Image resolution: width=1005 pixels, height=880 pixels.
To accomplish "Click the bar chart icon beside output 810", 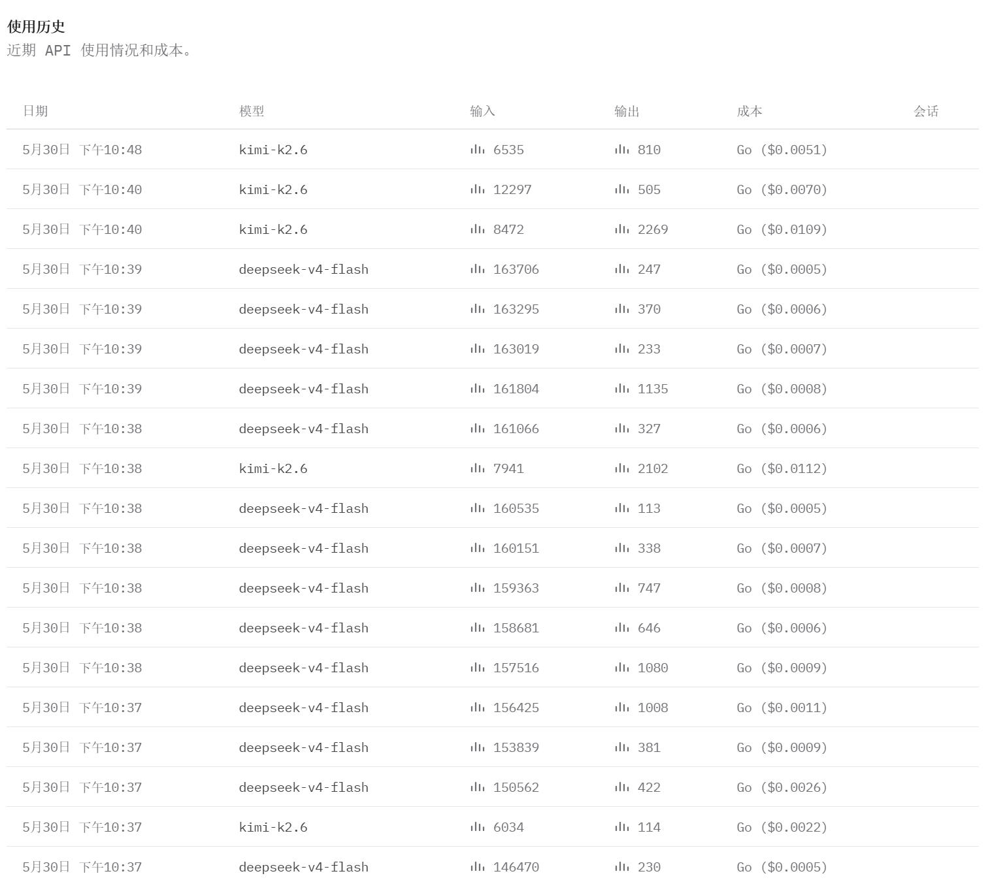I will click(621, 150).
